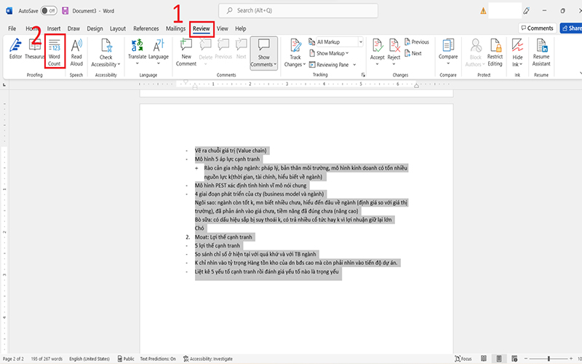The height and width of the screenshot is (364, 582).
Task: Toggle the Reviewing Pane
Action: [x=329, y=65]
